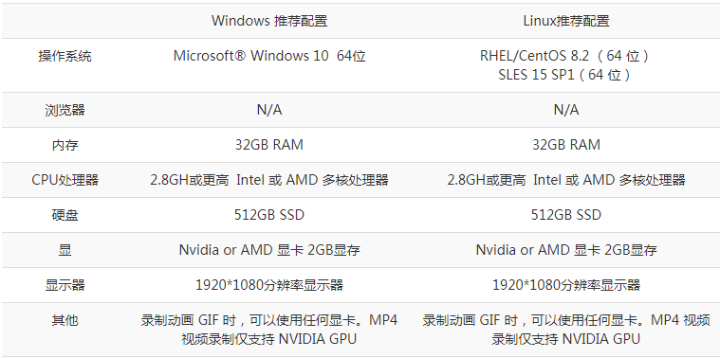Select the 其他 row label

pos(65,320)
